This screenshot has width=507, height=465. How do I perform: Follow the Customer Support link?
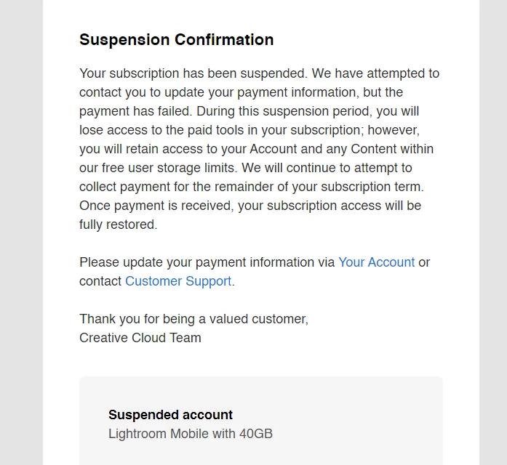coord(178,281)
